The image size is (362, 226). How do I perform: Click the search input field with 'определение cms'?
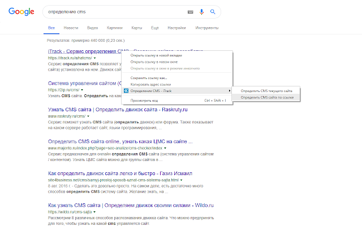(x=113, y=12)
